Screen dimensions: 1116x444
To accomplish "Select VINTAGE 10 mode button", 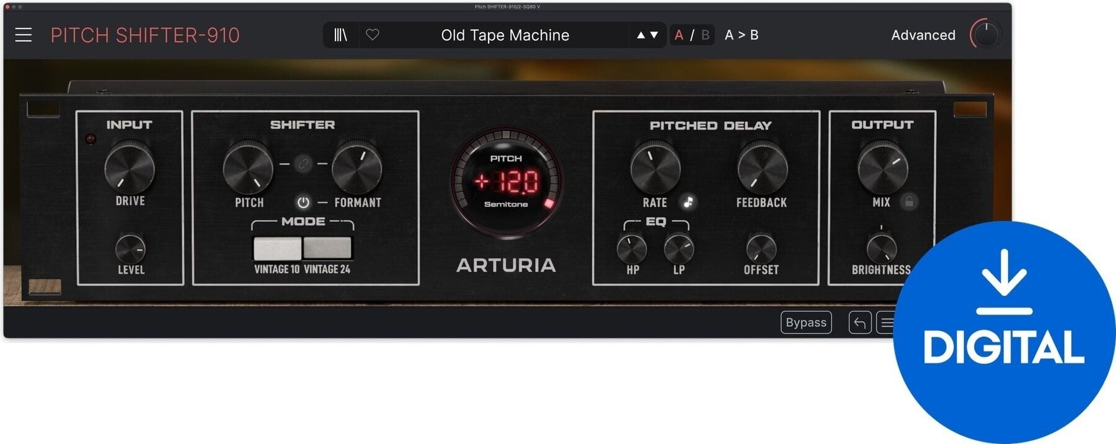I will pyautogui.click(x=277, y=248).
